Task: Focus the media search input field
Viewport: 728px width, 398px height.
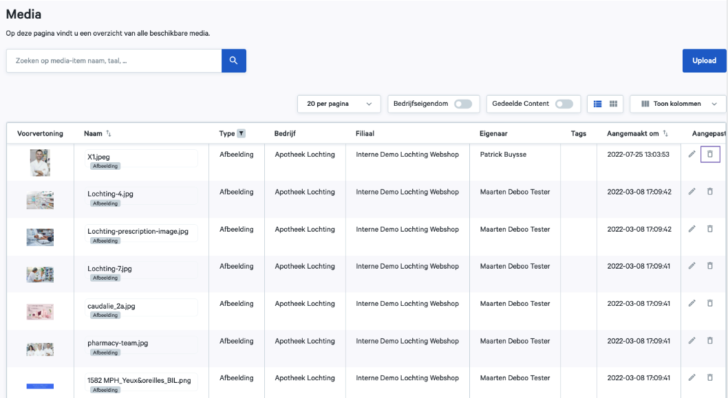Action: 114,60
